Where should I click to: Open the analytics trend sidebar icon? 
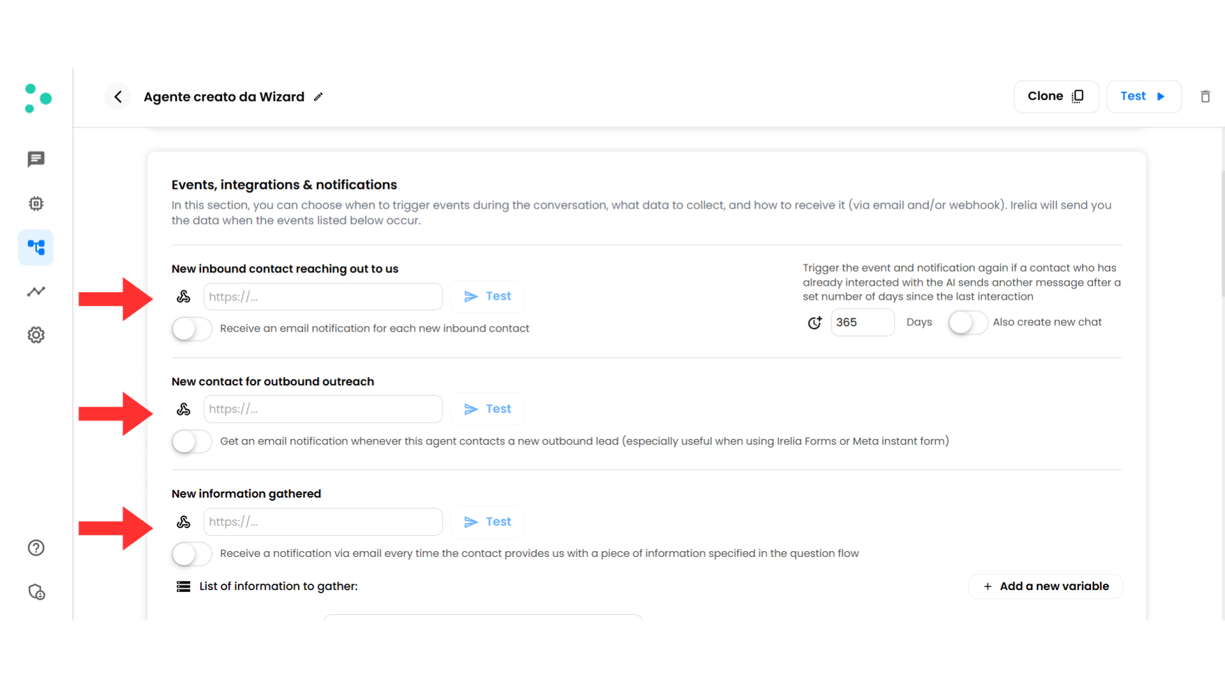[x=36, y=292]
